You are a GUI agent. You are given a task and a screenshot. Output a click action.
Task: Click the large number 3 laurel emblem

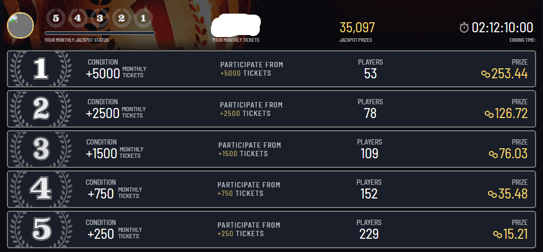point(41,149)
